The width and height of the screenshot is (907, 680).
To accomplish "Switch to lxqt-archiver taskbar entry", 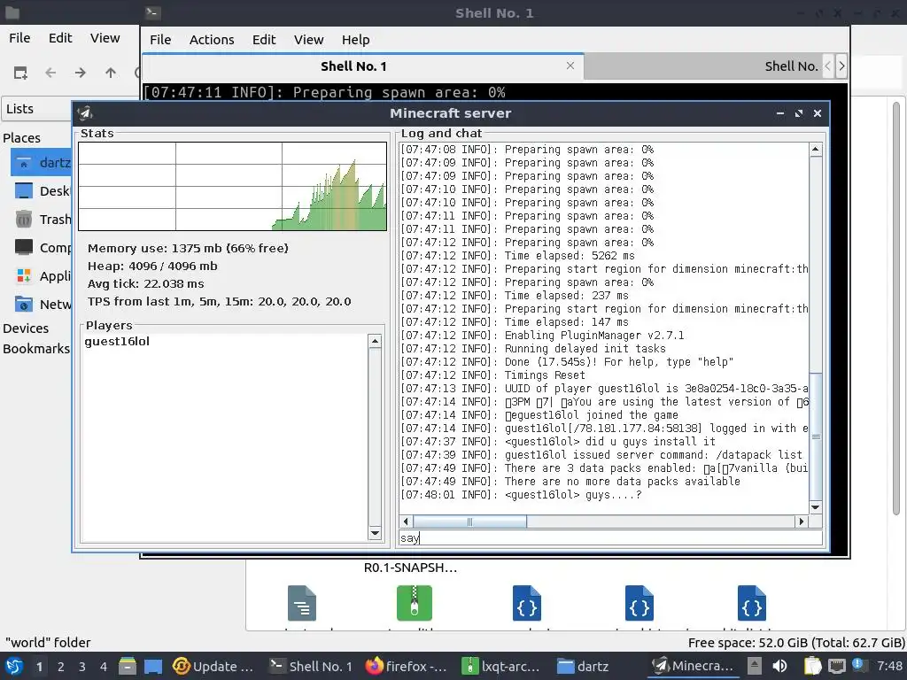I will pyautogui.click(x=501, y=666).
